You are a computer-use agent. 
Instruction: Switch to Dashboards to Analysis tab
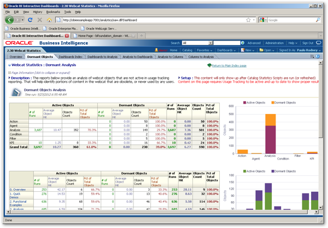click(103, 57)
